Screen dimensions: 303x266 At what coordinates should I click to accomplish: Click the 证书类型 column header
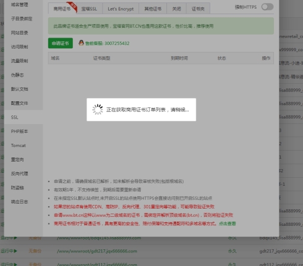coord(101,58)
